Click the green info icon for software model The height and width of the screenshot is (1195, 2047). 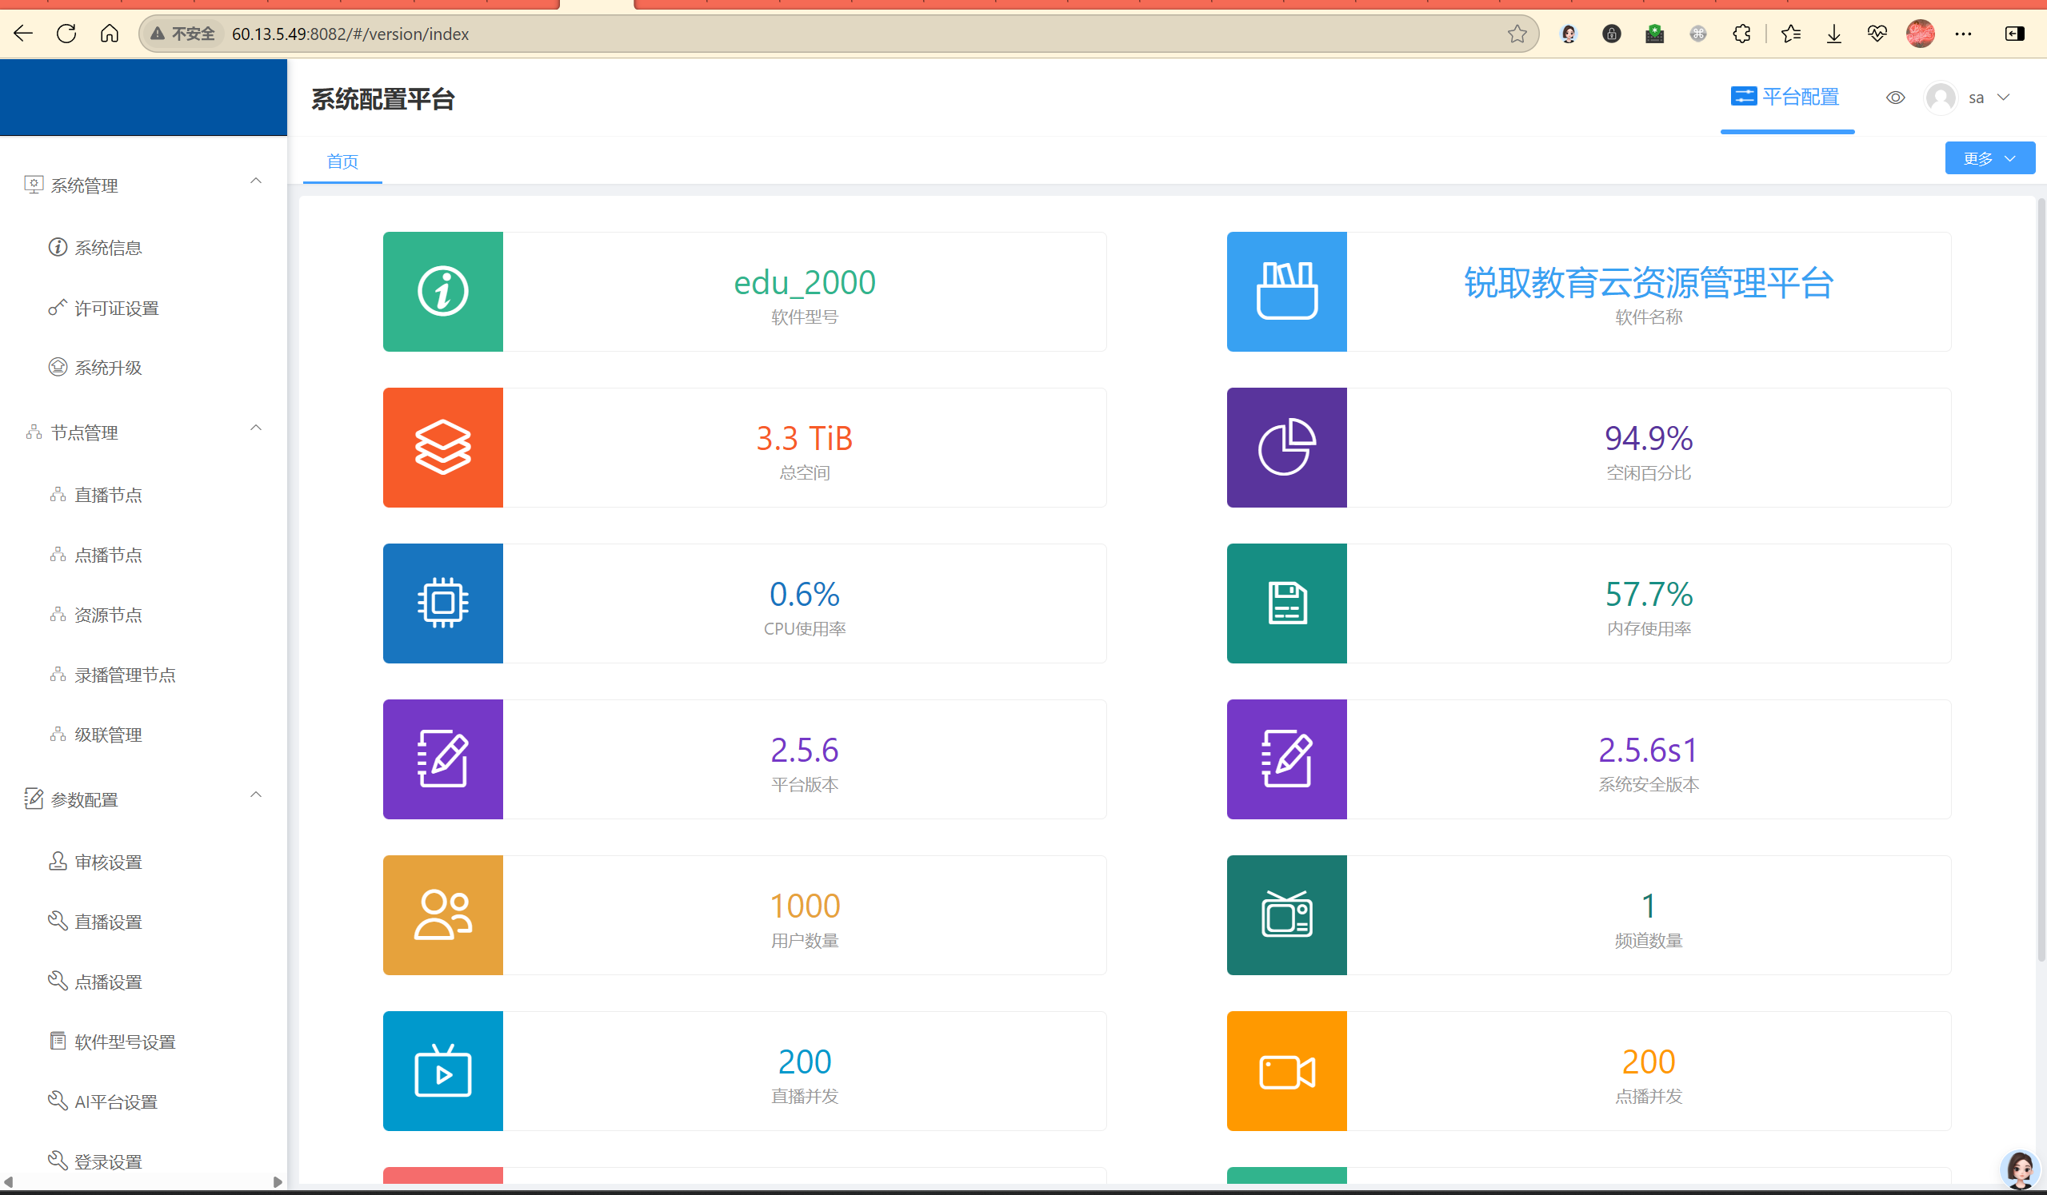point(442,292)
